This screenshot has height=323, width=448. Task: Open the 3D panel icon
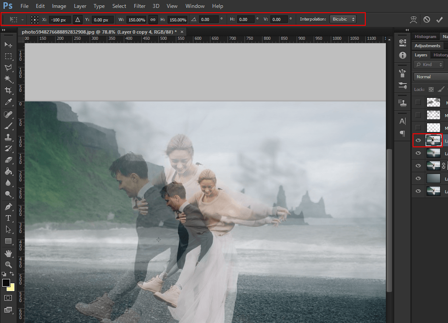click(x=402, y=42)
